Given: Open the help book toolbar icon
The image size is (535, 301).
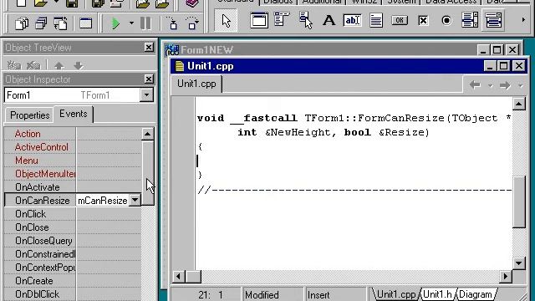Looking at the screenshot, I should (192, 3).
